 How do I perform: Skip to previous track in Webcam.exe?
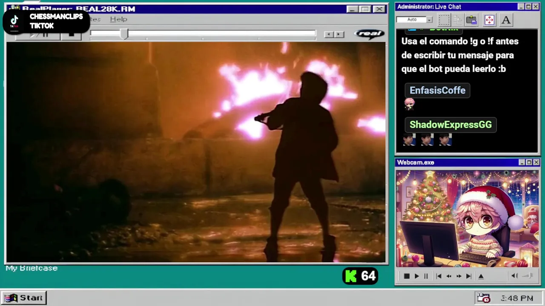pyautogui.click(x=439, y=276)
